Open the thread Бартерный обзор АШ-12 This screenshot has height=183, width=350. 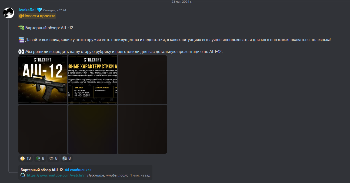(x=42, y=170)
